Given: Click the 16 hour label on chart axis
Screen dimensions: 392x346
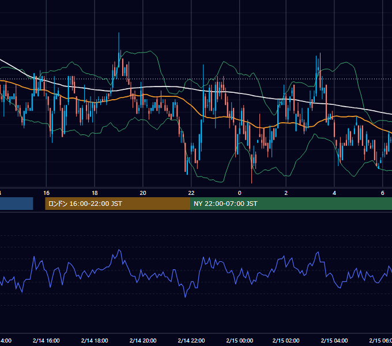Looking at the screenshot, I should click(x=47, y=193).
